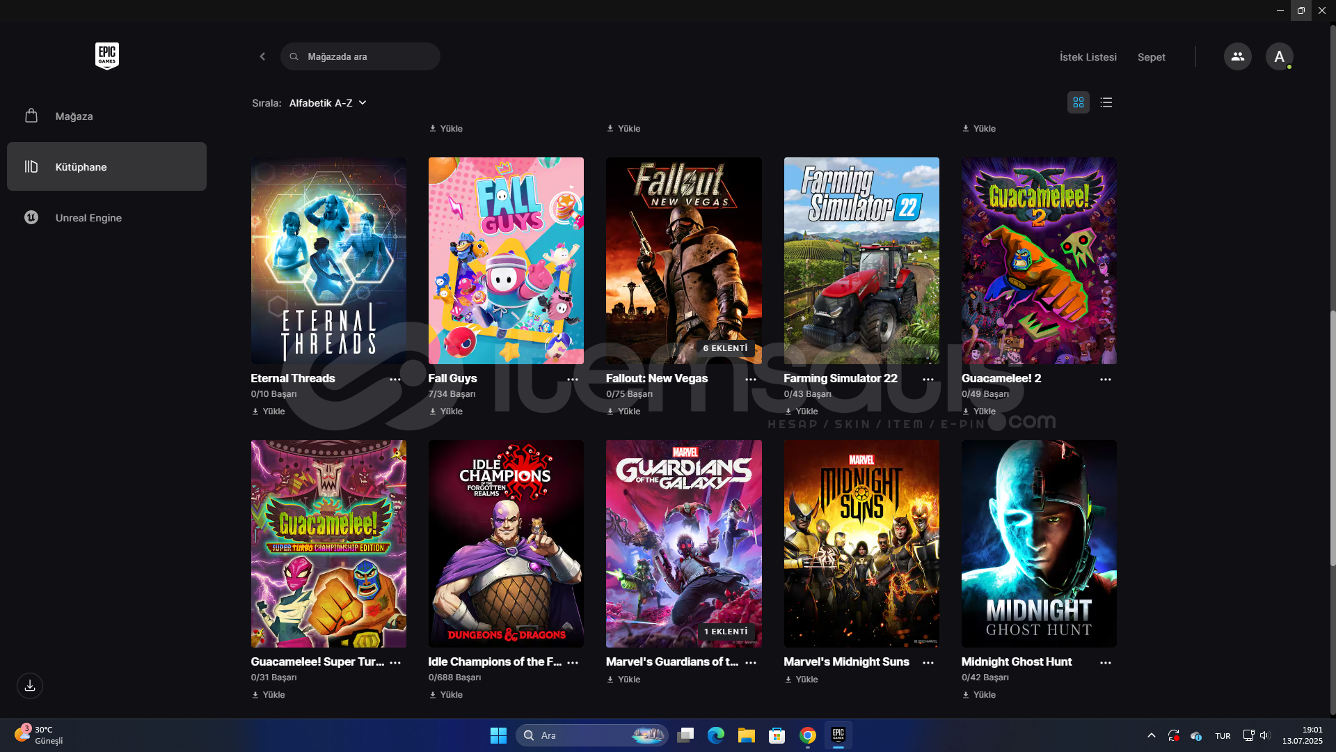Open the weather widget showing 30°C

click(39, 735)
